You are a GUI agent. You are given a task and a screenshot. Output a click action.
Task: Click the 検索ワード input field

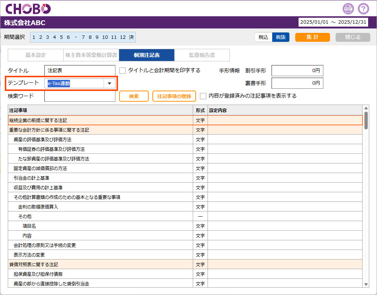coord(80,96)
